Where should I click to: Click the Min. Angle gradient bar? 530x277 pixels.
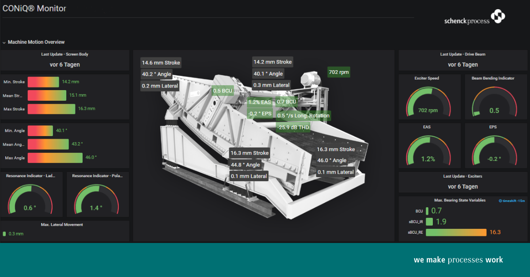pos(40,131)
